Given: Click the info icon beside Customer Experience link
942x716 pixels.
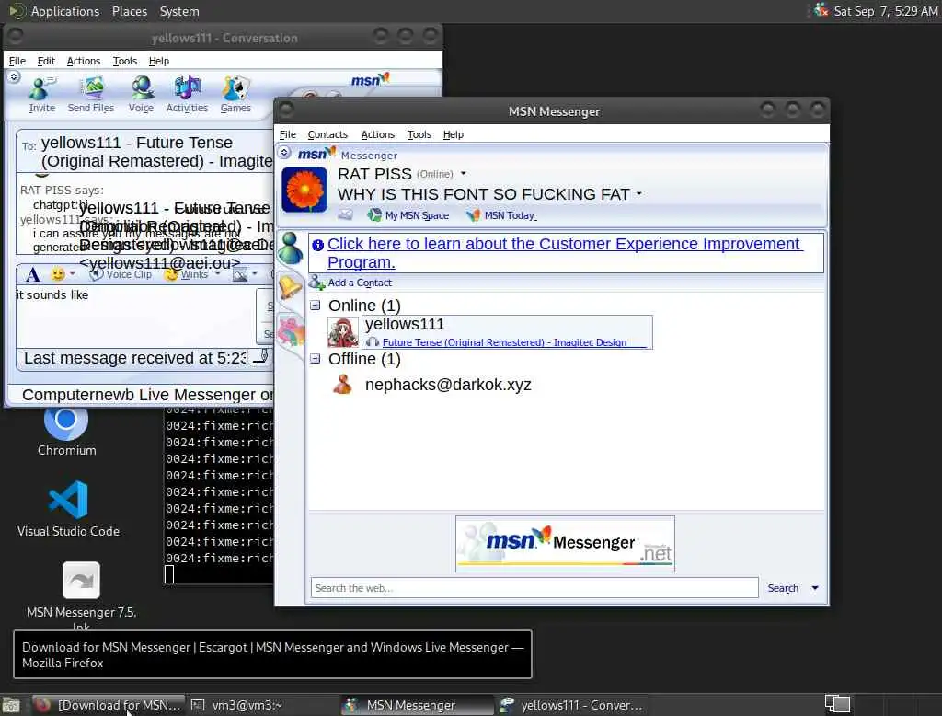Looking at the screenshot, I should pos(317,245).
